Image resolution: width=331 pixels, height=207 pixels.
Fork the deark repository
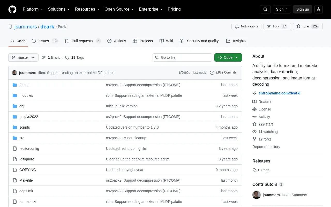click(x=277, y=26)
